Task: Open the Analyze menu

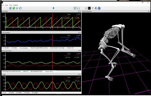Action: click(x=15, y=5)
